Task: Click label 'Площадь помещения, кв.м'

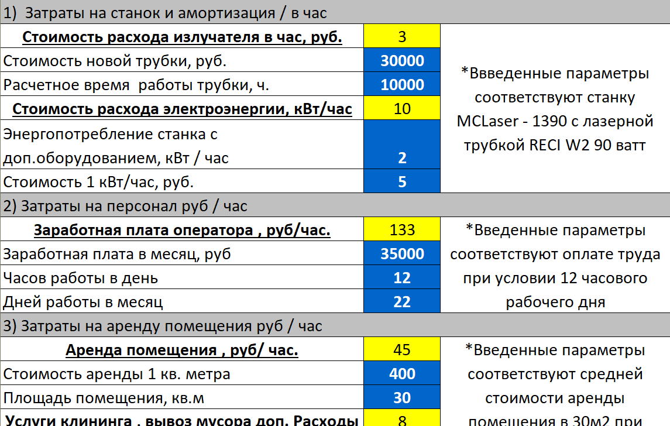Action: pos(104,397)
